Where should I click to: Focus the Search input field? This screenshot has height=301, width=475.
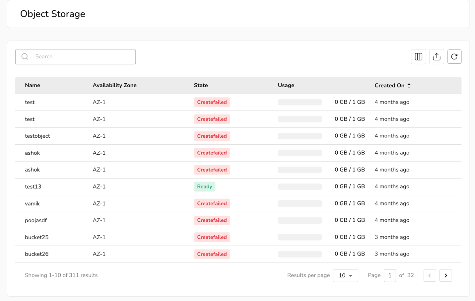83,57
